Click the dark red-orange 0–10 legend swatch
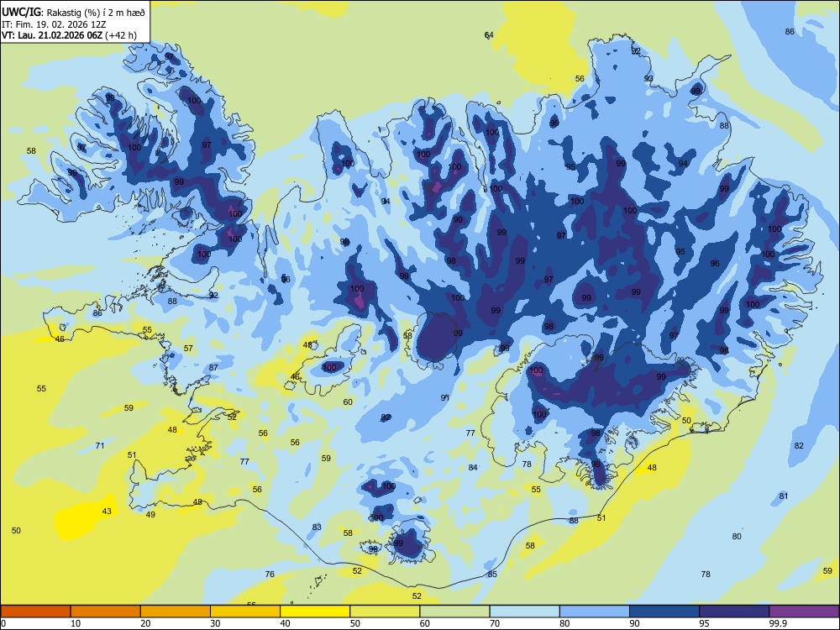The width and height of the screenshot is (840, 630). tap(35, 612)
